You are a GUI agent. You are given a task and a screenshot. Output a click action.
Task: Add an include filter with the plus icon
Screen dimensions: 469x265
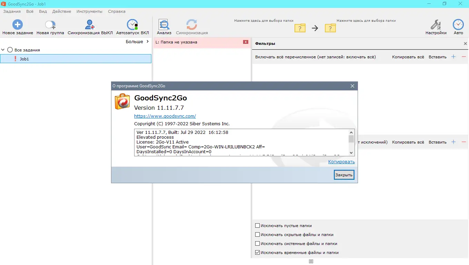453,57
